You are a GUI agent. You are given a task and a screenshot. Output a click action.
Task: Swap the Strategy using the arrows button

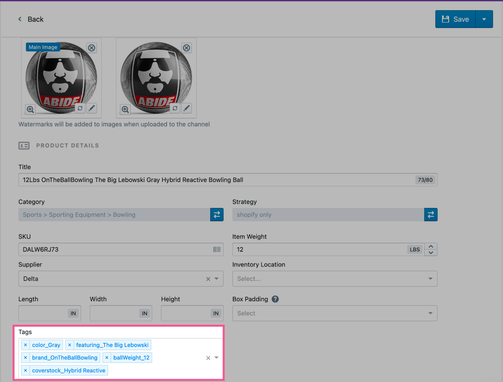tap(431, 215)
